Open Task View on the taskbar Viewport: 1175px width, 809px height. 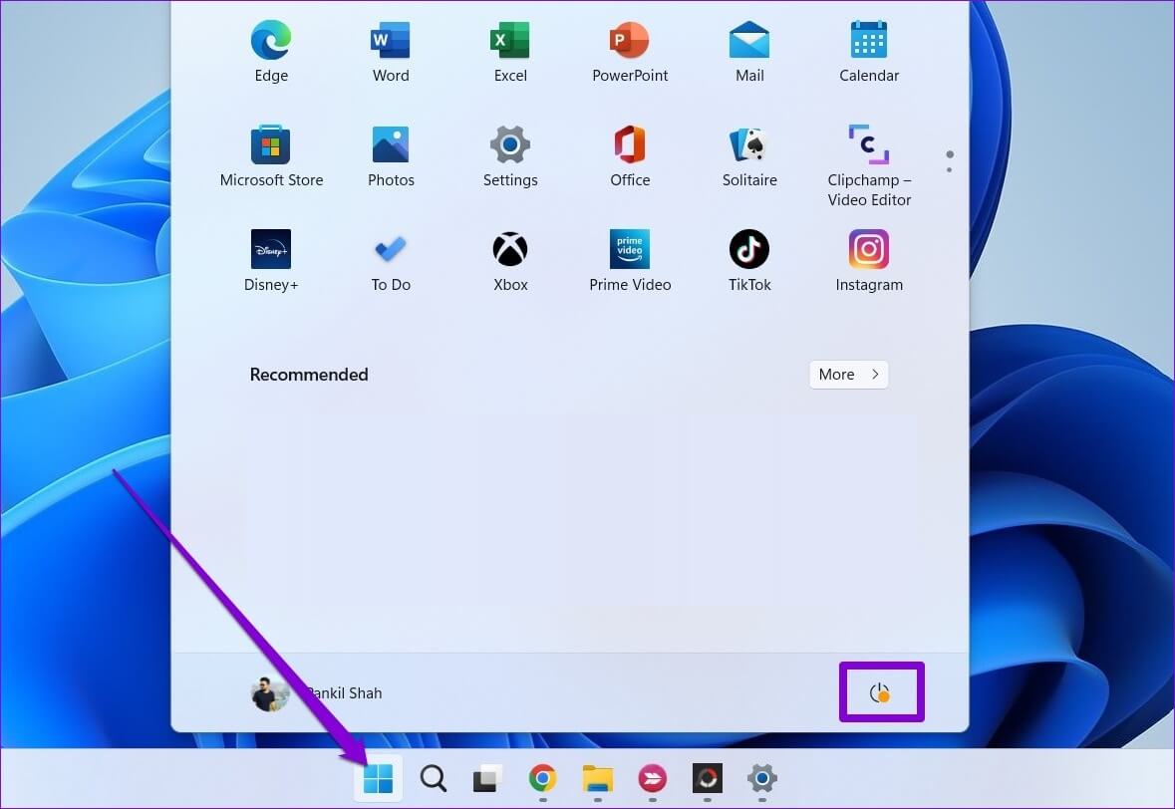[487, 778]
